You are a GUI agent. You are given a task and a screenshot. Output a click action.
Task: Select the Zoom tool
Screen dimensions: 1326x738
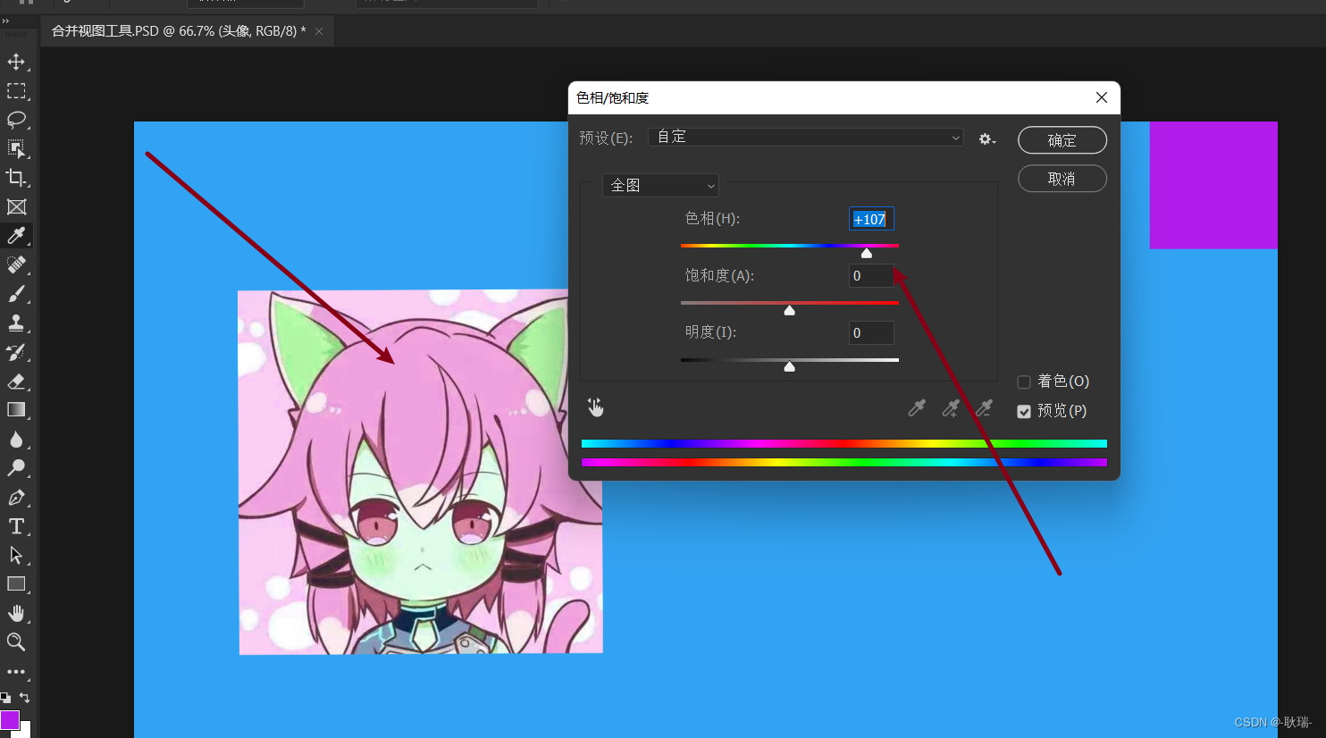click(x=18, y=642)
